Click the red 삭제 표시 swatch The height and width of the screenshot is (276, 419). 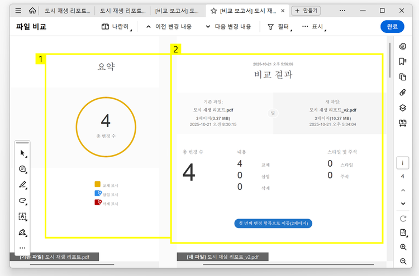(x=98, y=202)
